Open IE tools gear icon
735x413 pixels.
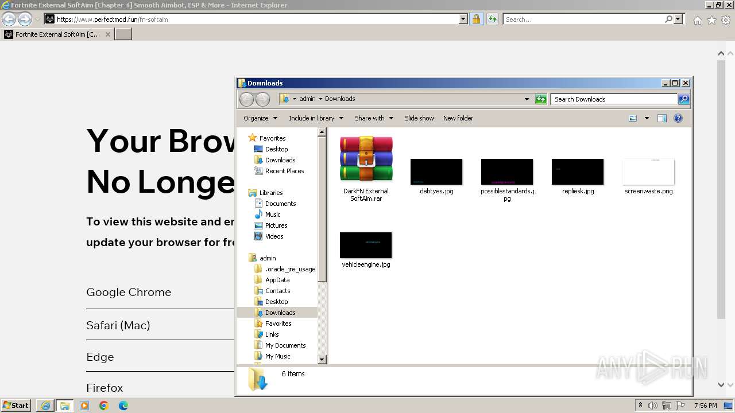pyautogui.click(x=726, y=20)
